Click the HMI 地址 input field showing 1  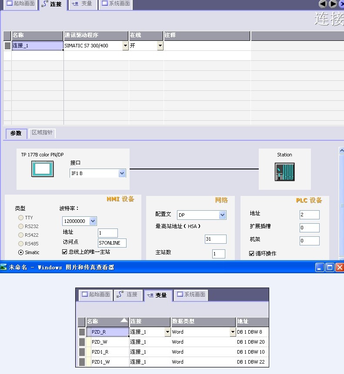pyautogui.click(x=108, y=233)
